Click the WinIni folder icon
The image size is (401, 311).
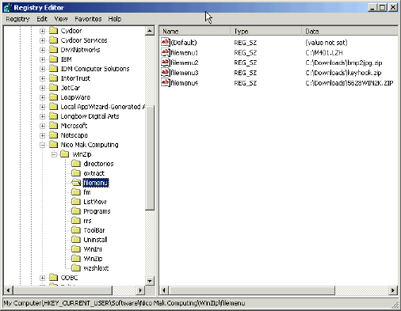pyautogui.click(x=76, y=249)
